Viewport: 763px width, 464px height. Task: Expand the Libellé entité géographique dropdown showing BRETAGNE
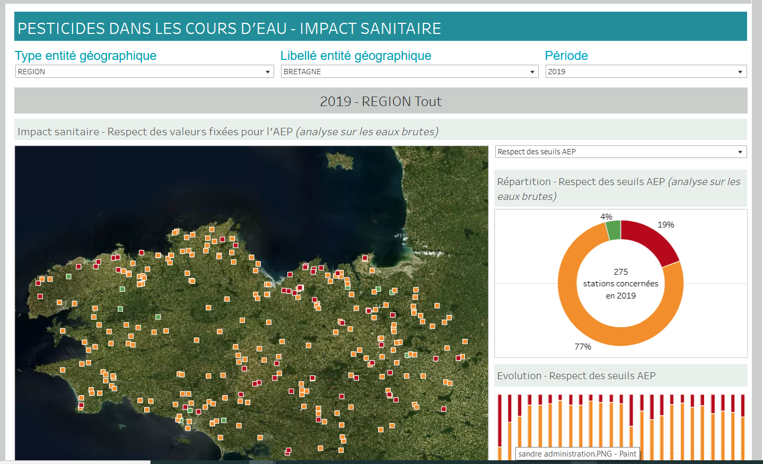click(409, 72)
